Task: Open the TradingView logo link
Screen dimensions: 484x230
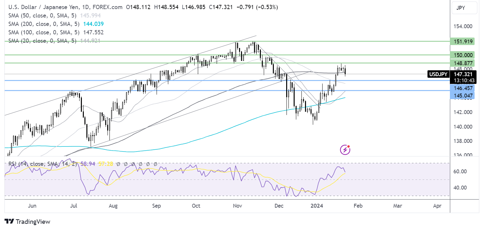Action: (x=28, y=222)
